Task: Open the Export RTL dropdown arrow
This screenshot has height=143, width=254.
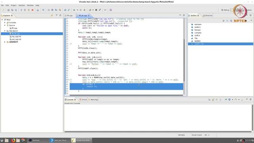Action: (x=93, y=10)
